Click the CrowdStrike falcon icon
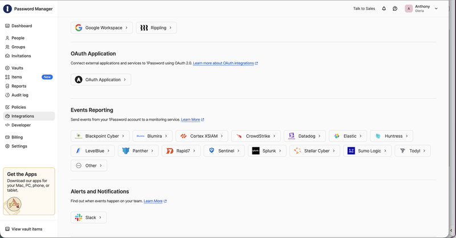 point(239,136)
